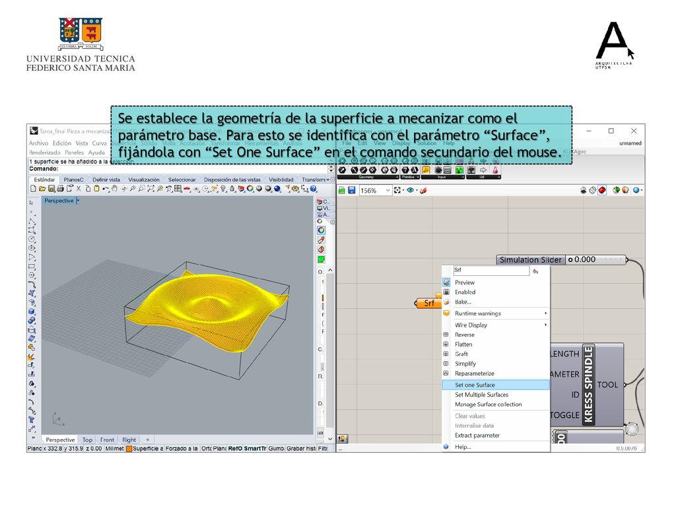The width and height of the screenshot is (676, 507).
Task: Click Grasshopper zoom extents frame icon
Action: [397, 190]
